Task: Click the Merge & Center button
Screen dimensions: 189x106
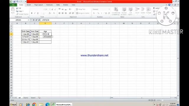Action: tap(83, 13)
